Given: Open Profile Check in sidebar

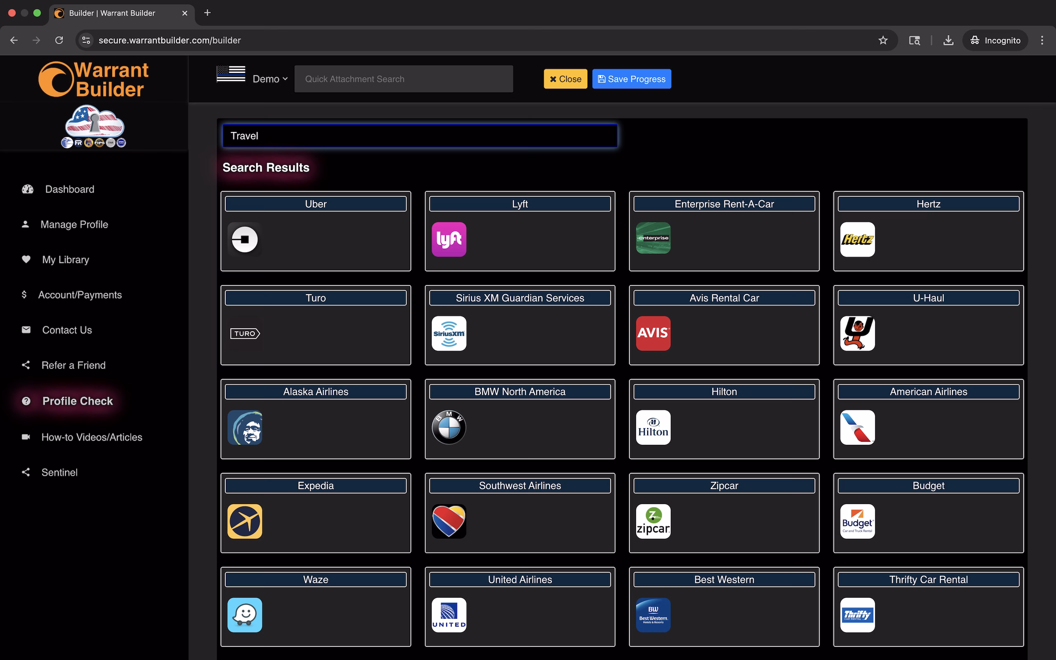Looking at the screenshot, I should (x=77, y=401).
